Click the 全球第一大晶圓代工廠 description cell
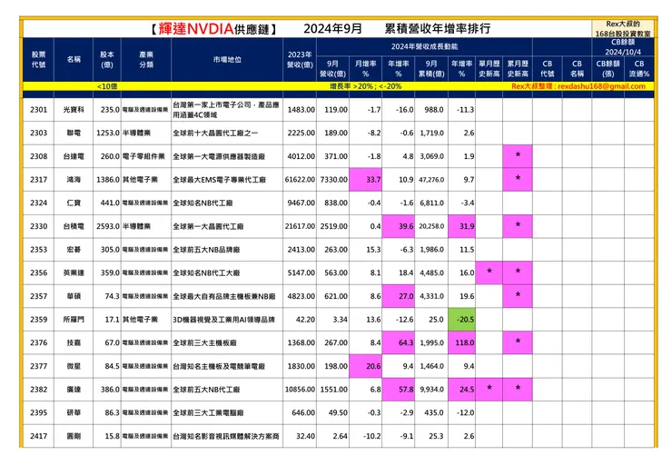The height and width of the screenshot is (475, 672). [227, 226]
